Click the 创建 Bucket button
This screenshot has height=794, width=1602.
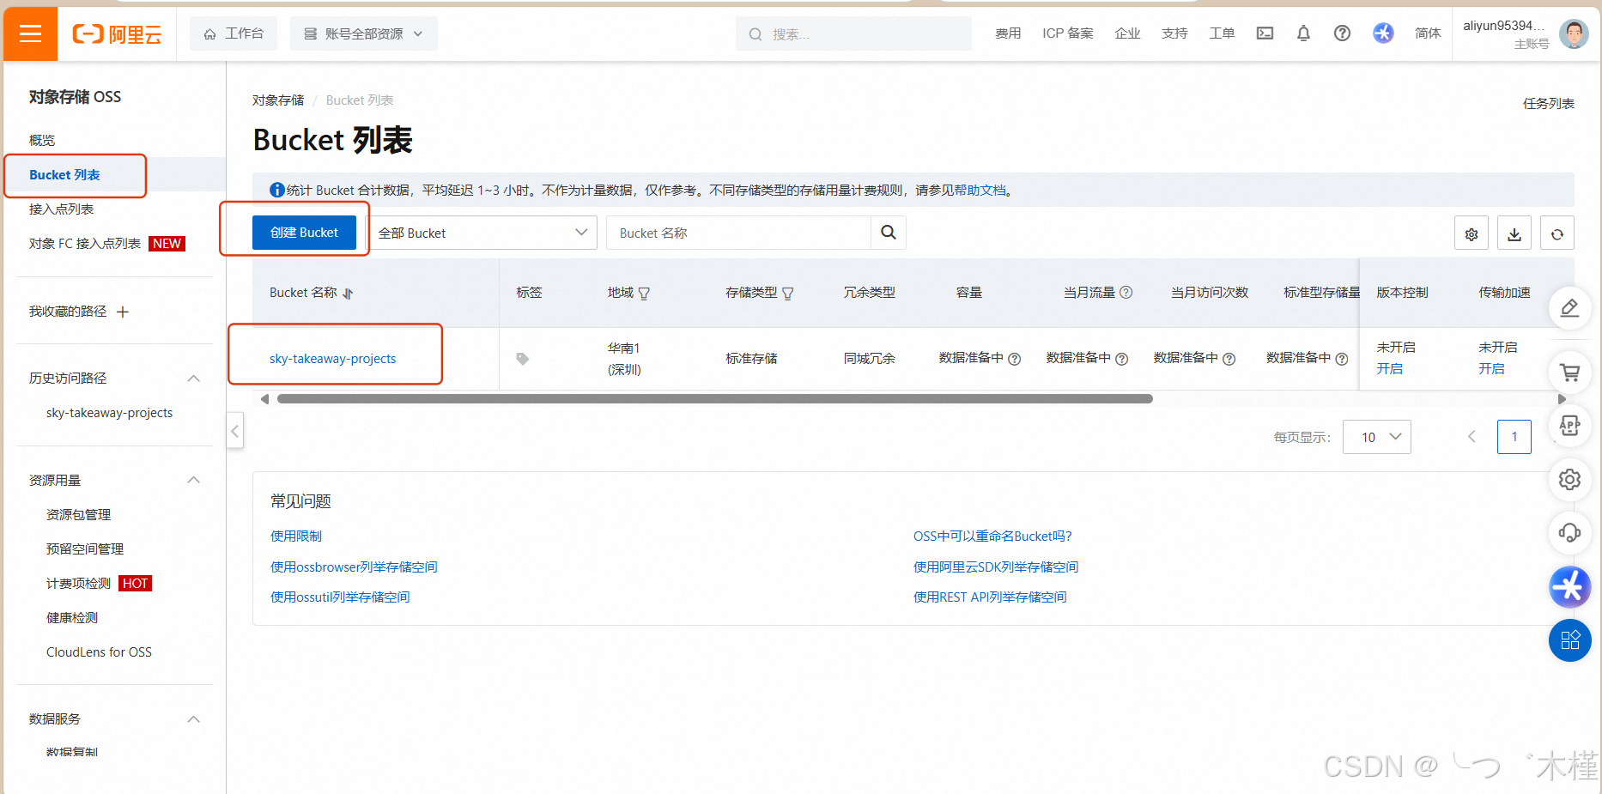pyautogui.click(x=304, y=233)
